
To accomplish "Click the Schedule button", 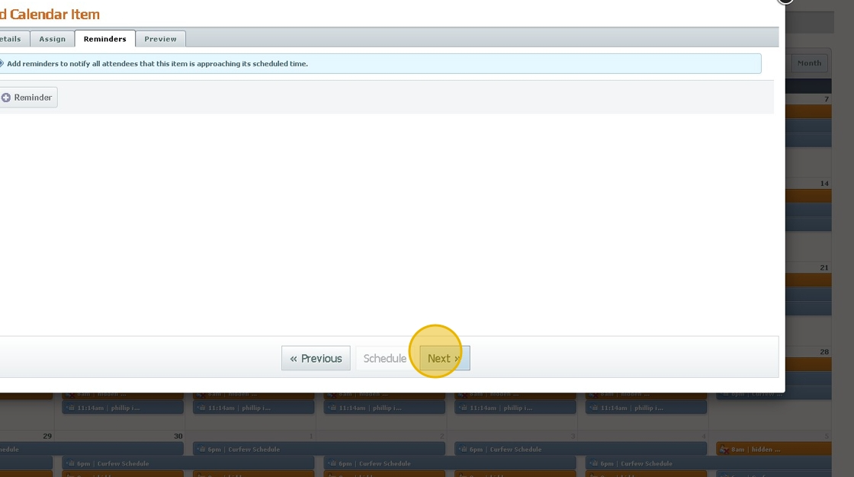I will 384,358.
